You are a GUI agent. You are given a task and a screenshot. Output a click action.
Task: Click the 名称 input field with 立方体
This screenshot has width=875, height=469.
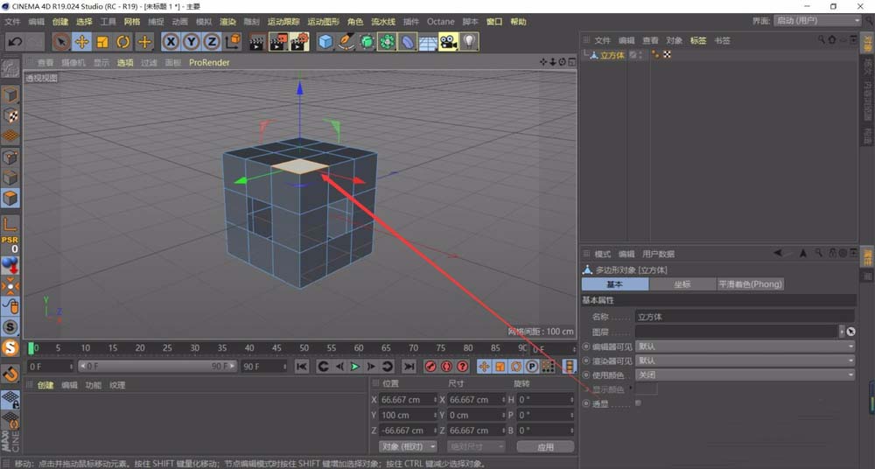click(x=745, y=317)
